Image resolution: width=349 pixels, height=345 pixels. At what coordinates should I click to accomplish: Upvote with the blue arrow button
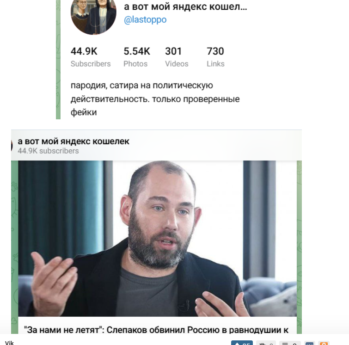tap(242, 343)
